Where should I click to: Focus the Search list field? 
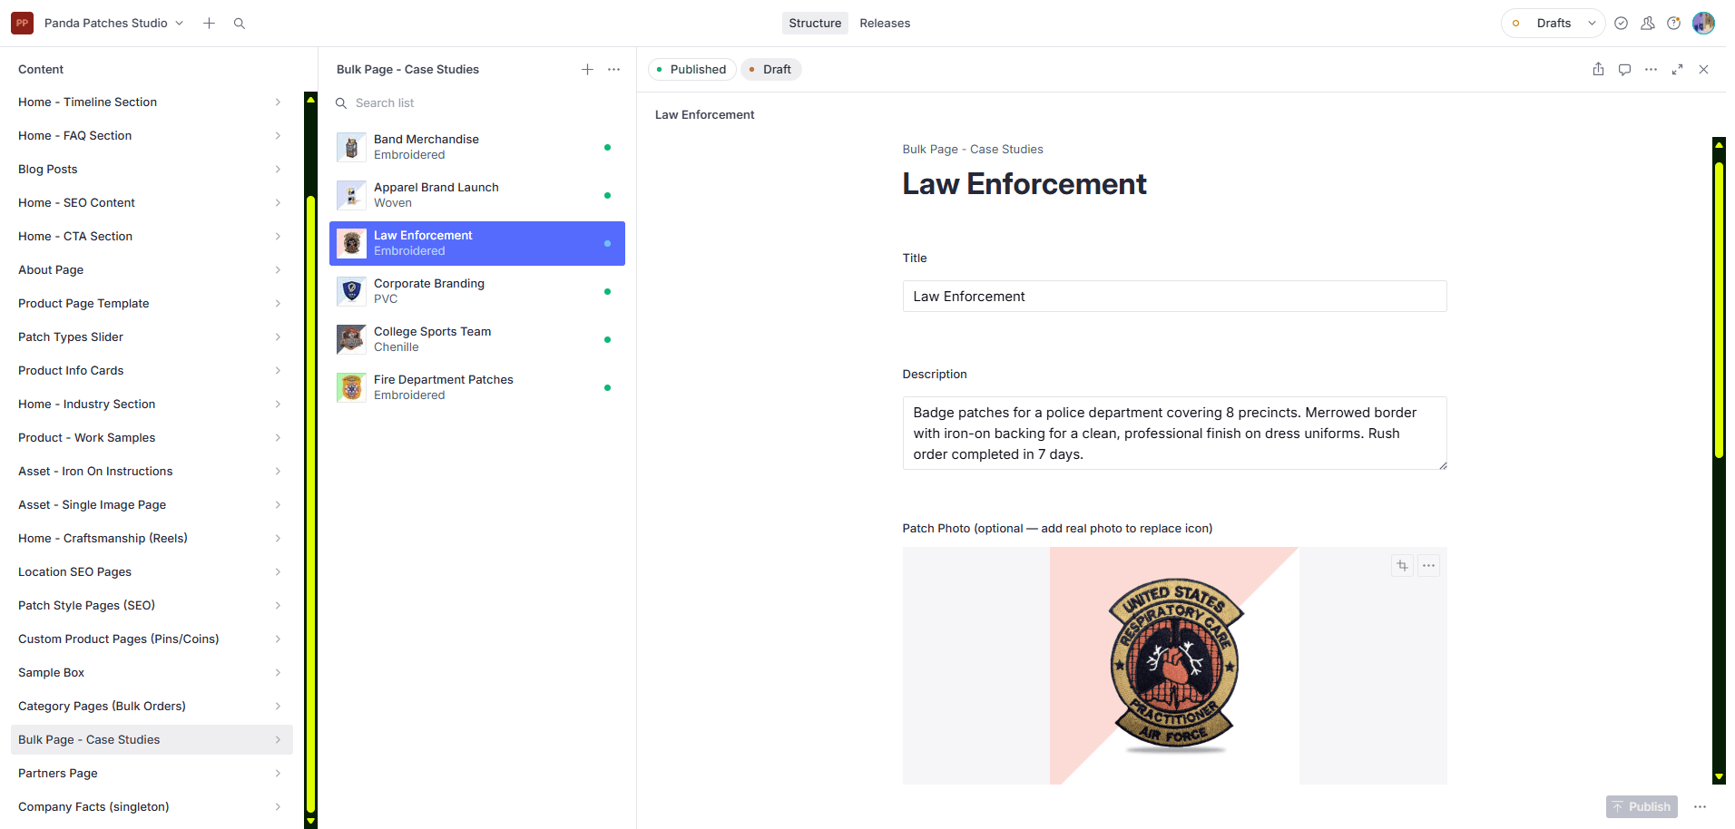pyautogui.click(x=477, y=103)
